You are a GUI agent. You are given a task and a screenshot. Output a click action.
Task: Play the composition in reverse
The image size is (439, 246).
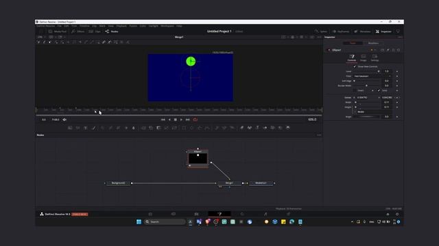[169, 120]
